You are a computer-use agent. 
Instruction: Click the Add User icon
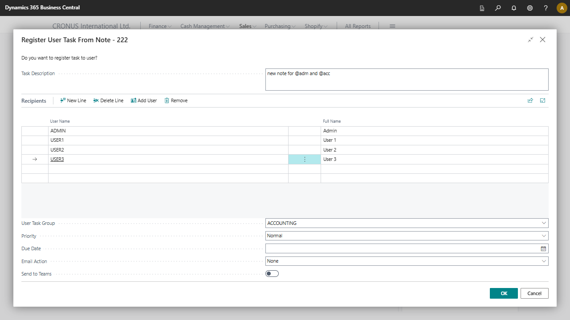tap(133, 100)
